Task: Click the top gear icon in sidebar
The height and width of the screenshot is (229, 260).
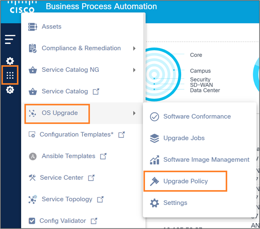Action: [10, 61]
